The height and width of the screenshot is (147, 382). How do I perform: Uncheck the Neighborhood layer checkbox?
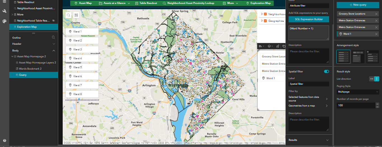tap(265, 14)
